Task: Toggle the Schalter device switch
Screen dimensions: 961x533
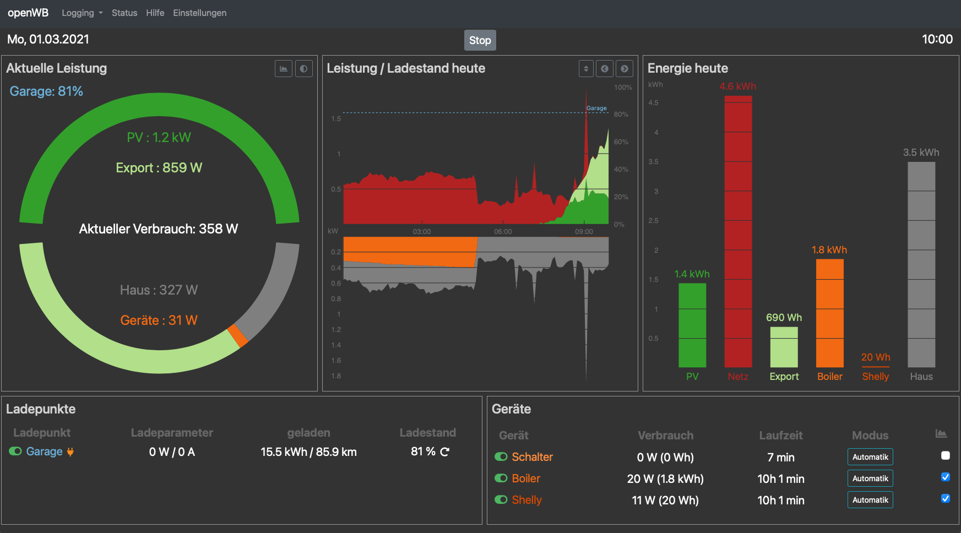Action: click(x=501, y=456)
